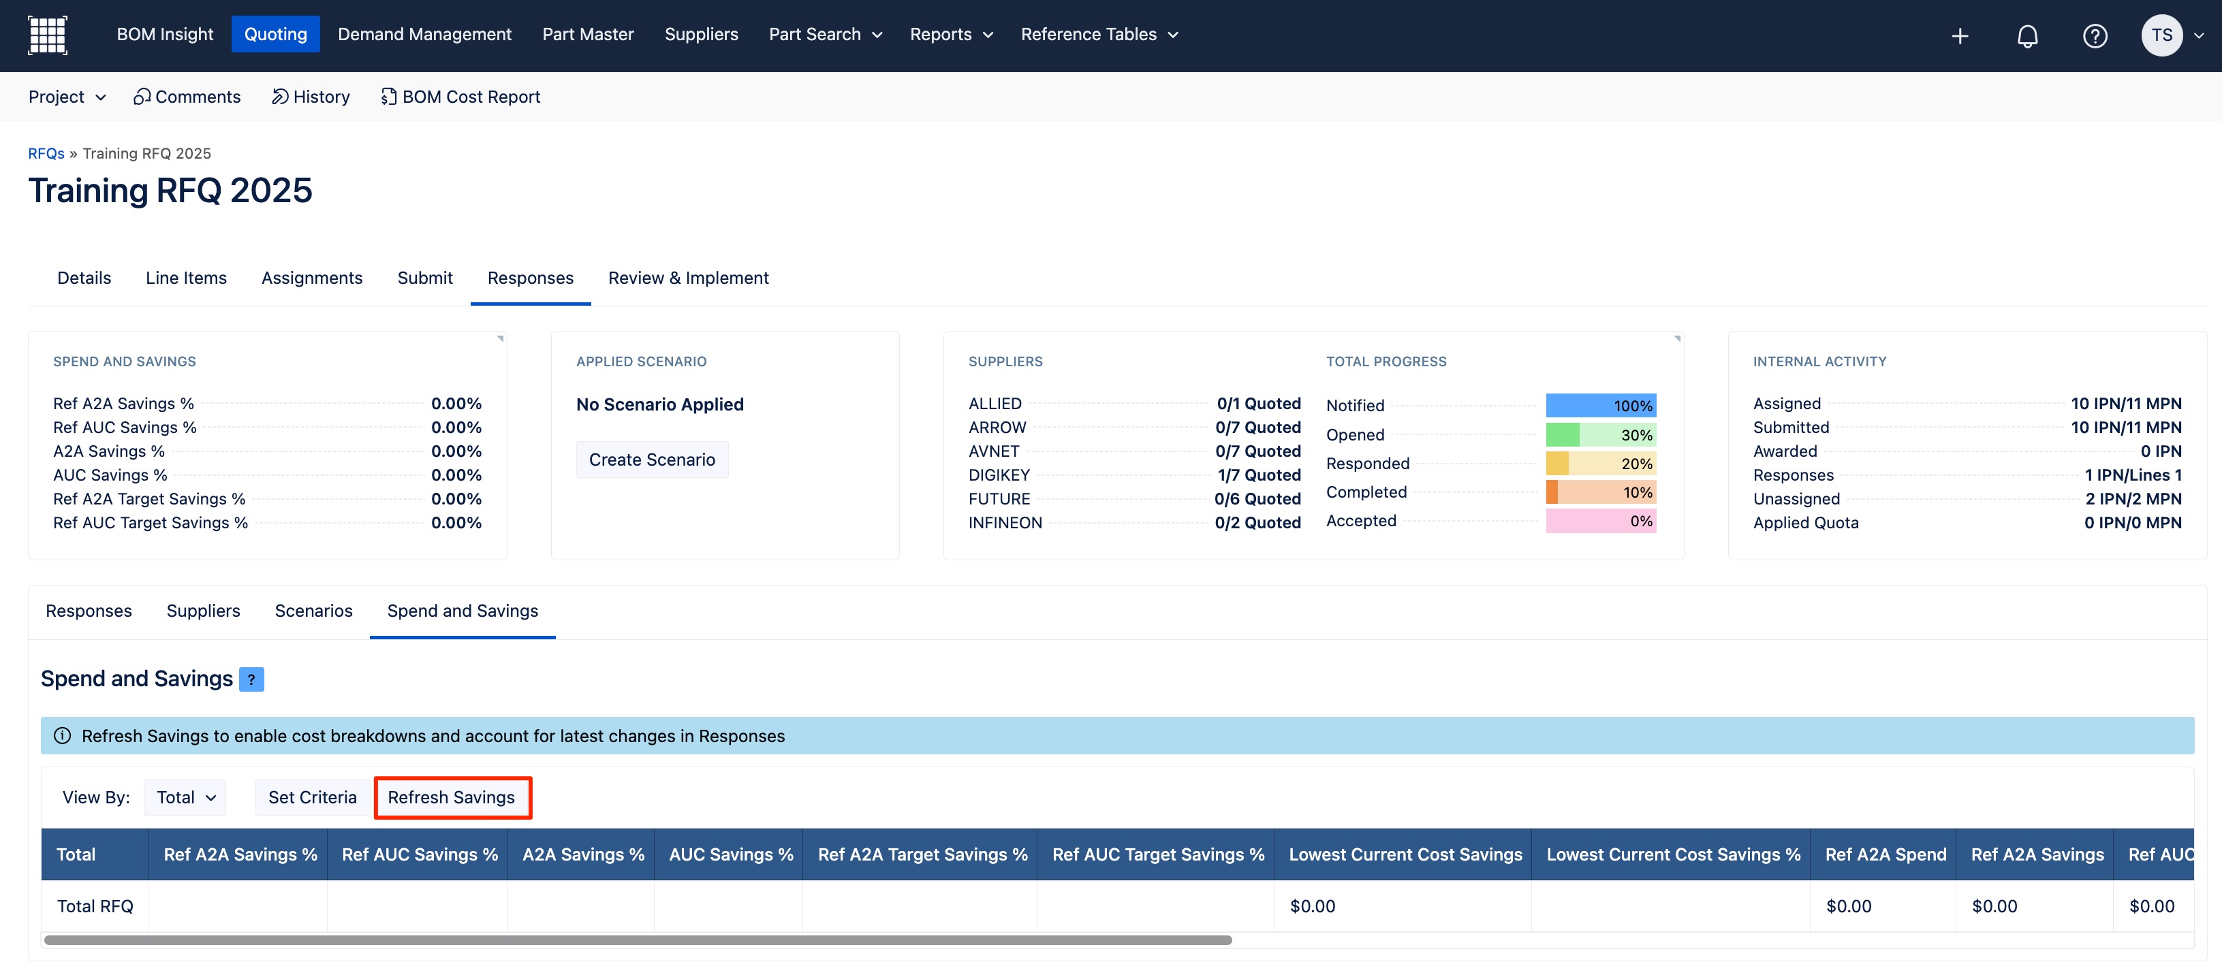This screenshot has height=964, width=2222.
Task: Click the Opened 30% progress bar
Action: coord(1600,434)
